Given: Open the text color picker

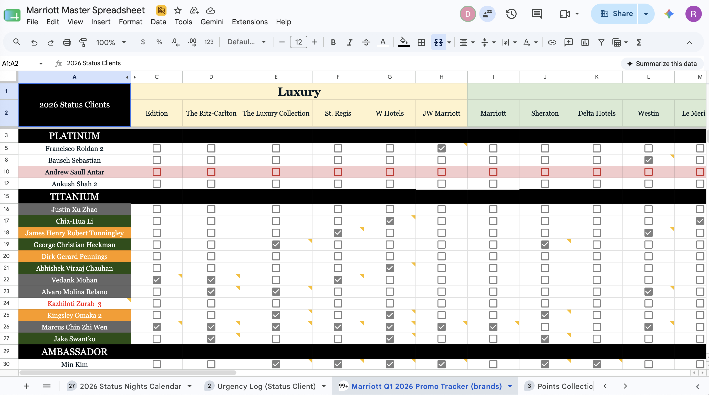Looking at the screenshot, I should (383, 42).
